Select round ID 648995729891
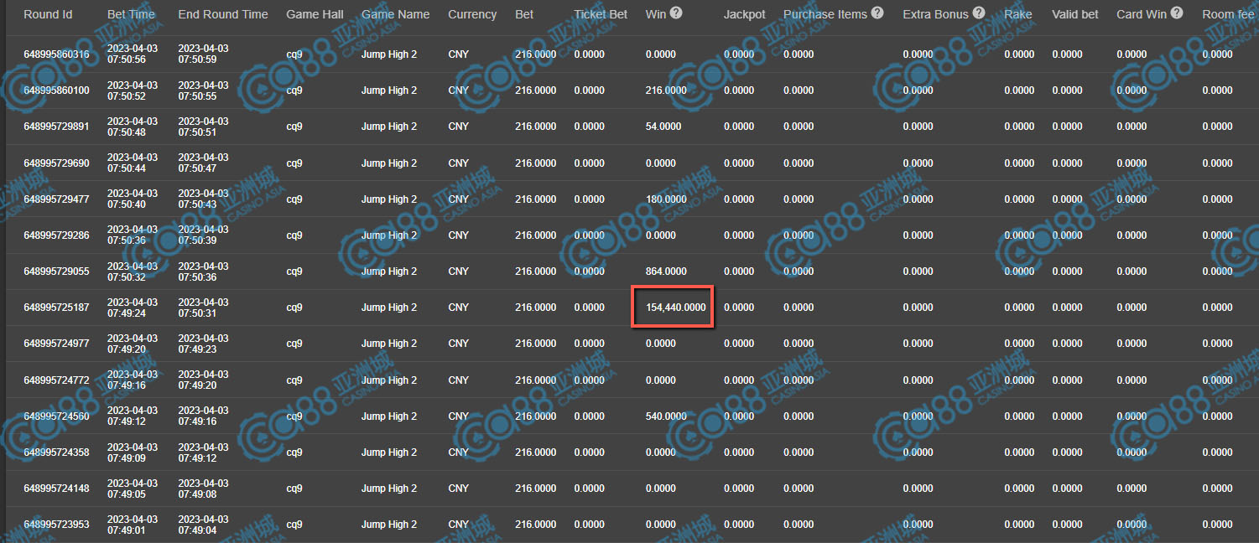 tap(56, 127)
